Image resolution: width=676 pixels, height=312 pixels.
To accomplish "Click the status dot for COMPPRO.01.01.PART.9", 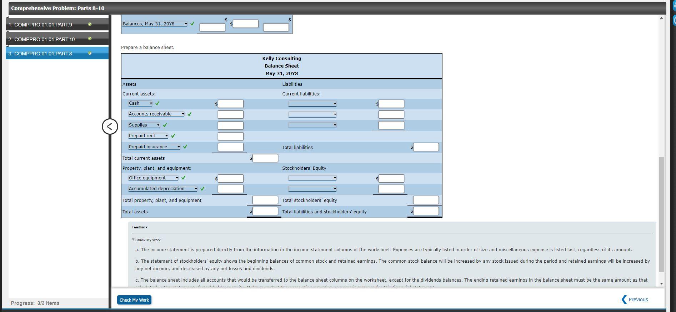I will click(90, 24).
